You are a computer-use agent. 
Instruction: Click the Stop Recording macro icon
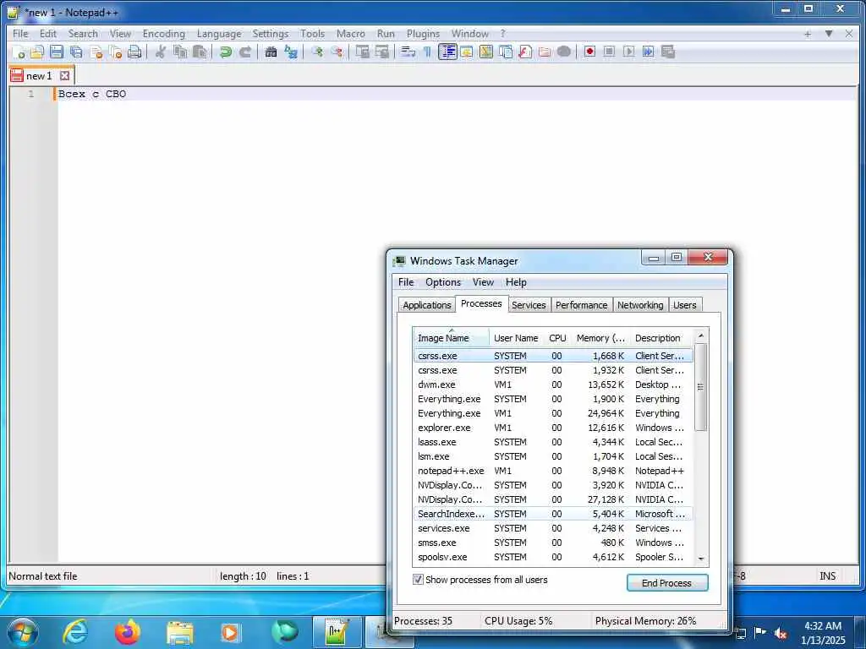609,52
